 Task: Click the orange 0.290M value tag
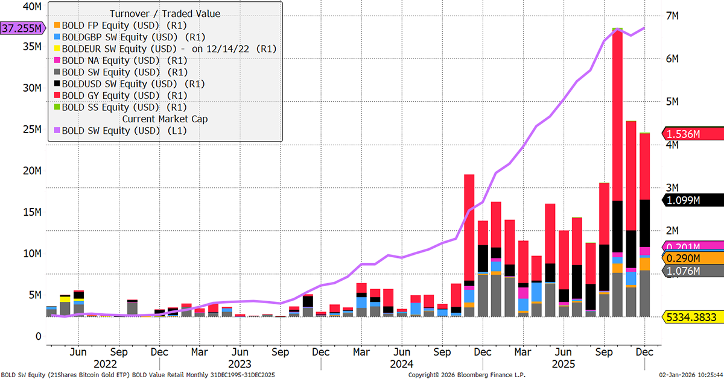click(691, 258)
